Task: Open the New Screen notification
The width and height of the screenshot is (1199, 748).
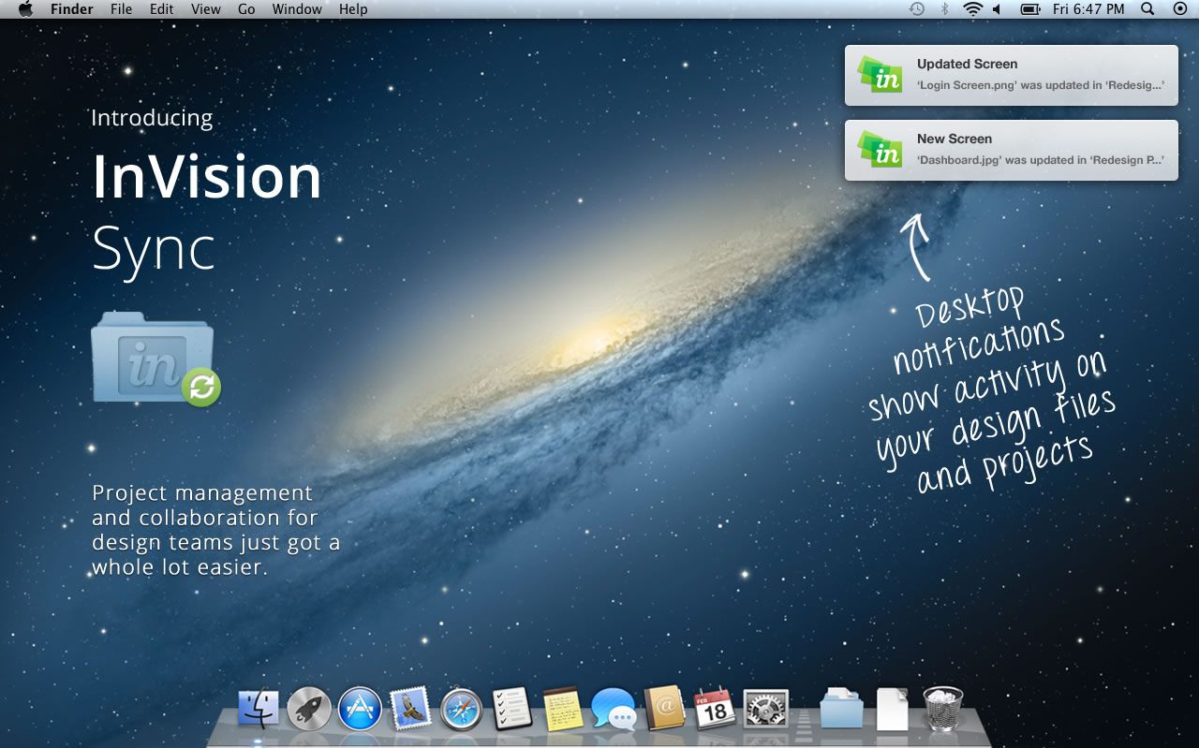Action: click(x=1012, y=150)
